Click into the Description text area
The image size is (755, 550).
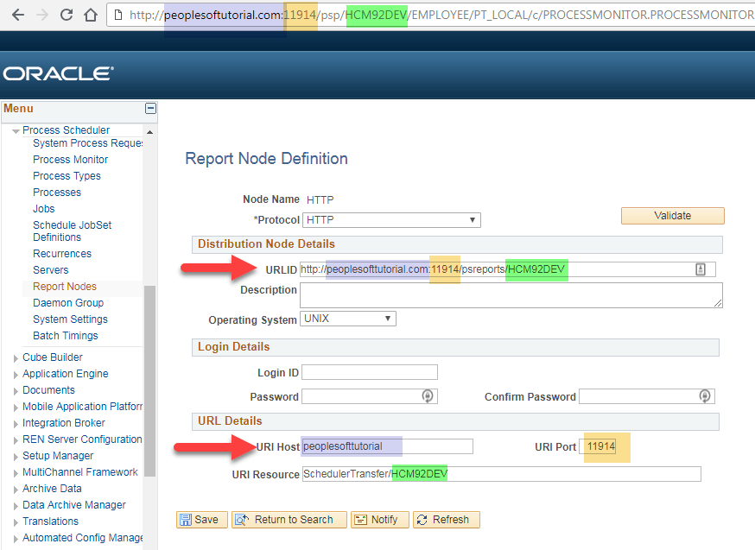[x=511, y=295]
